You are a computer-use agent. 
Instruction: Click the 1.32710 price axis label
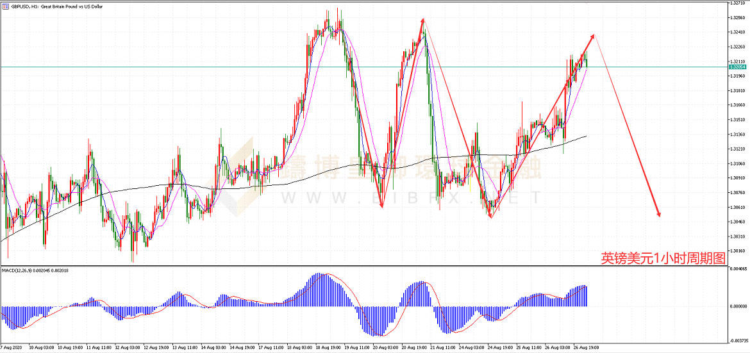[x=737, y=3]
